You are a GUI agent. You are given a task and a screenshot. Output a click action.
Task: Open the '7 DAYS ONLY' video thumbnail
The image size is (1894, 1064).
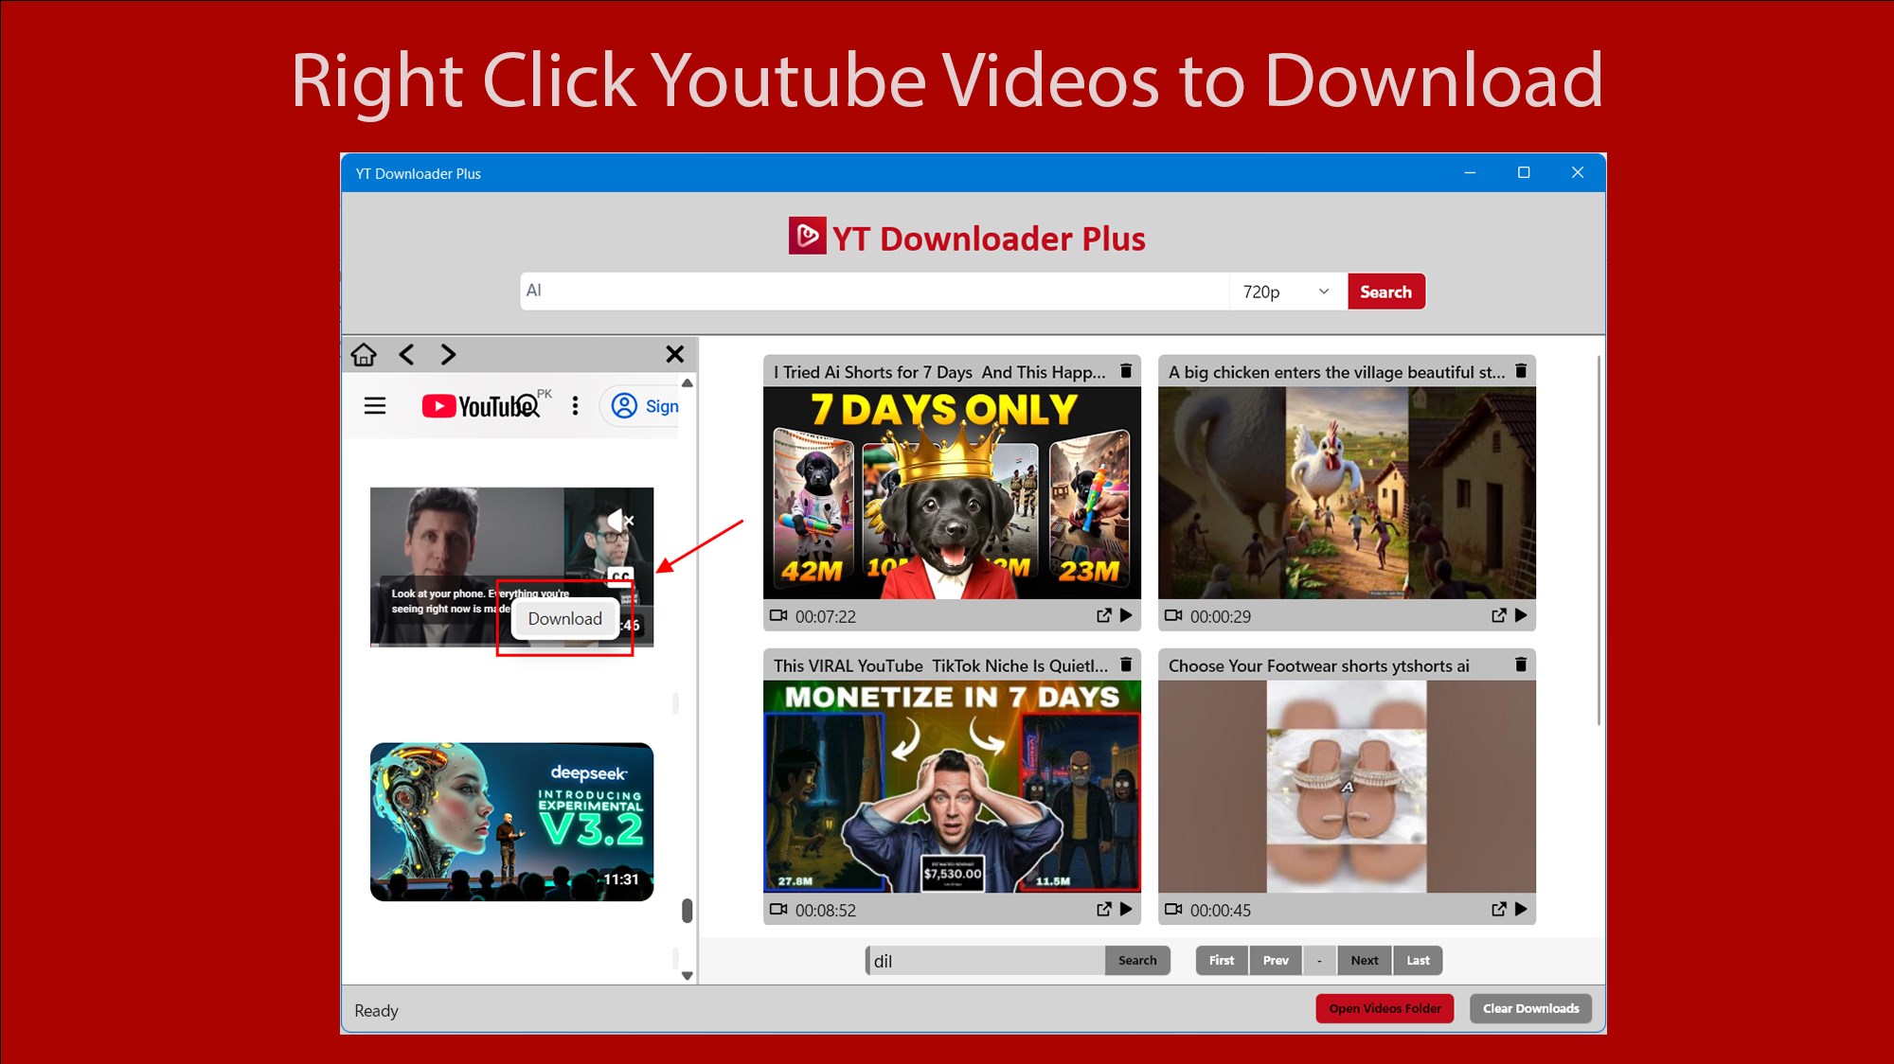coord(952,492)
